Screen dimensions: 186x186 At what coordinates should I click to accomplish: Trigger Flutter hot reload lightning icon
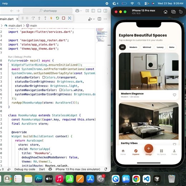(x=51, y=18)
